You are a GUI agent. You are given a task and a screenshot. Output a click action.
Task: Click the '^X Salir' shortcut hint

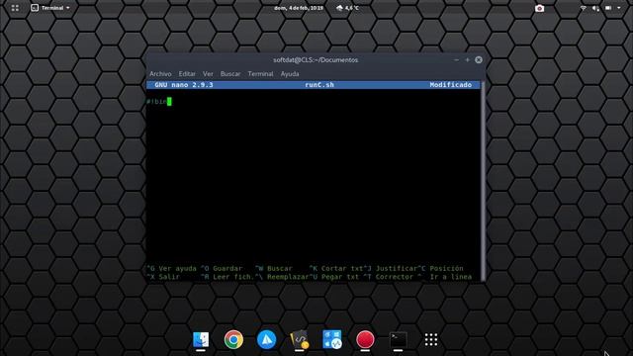(163, 277)
